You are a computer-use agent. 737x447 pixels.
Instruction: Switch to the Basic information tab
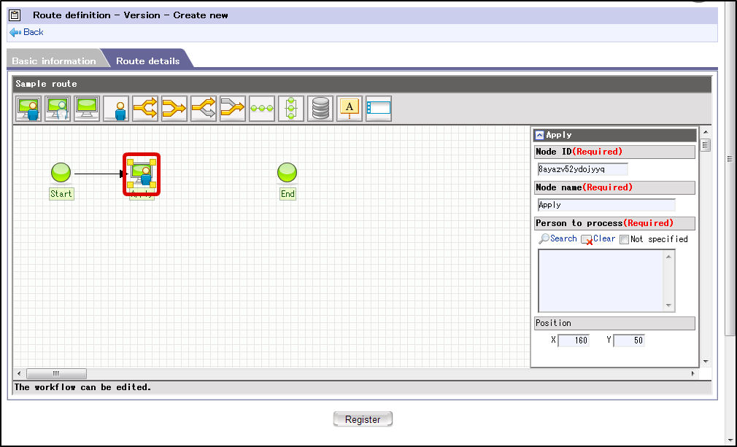55,61
